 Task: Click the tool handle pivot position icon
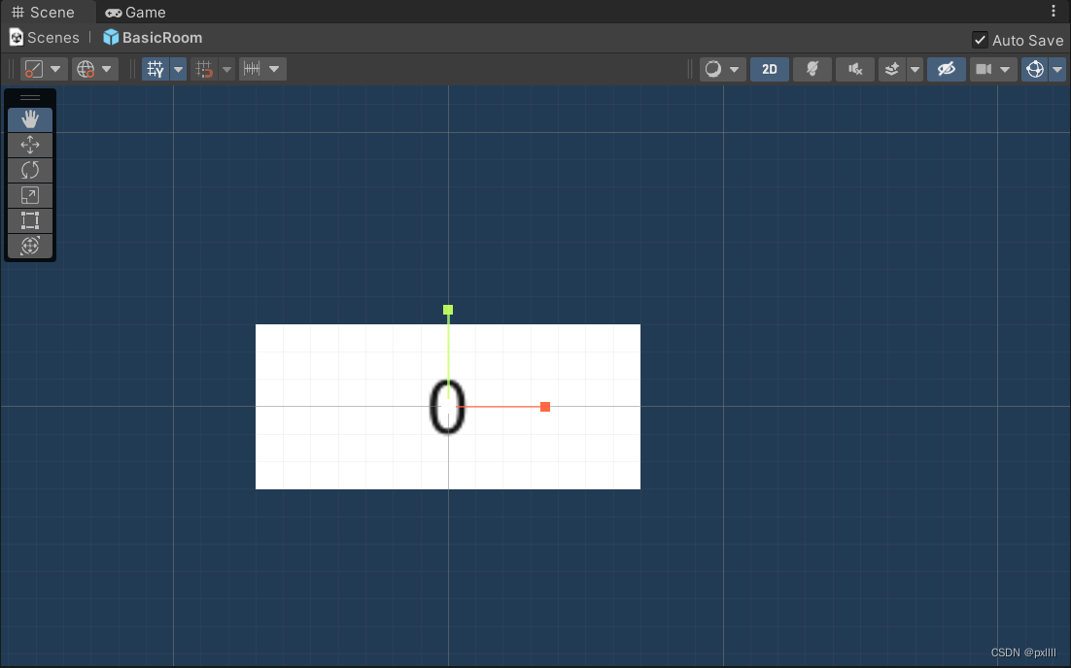[x=33, y=69]
